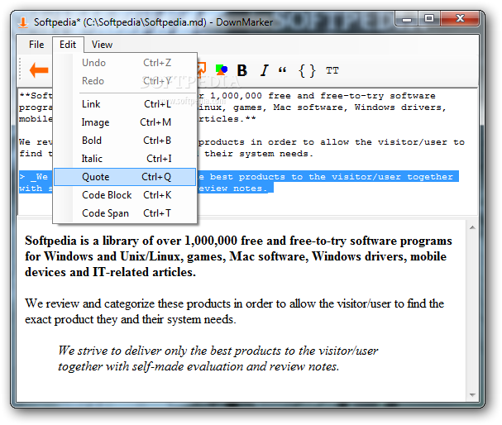Click the 'We review and categorize' preview paragraph
Image resolution: width=502 pixels, height=425 pixels.
coord(234,312)
